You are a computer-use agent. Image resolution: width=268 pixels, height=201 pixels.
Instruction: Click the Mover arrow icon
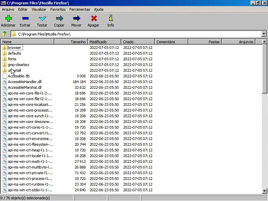coord(77,18)
